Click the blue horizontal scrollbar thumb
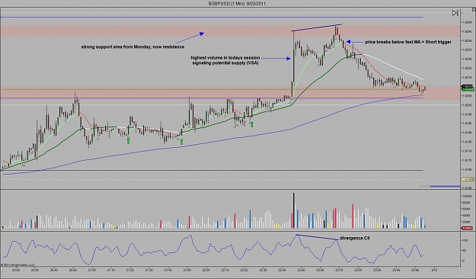The height and width of the screenshot is (279, 476). point(445,186)
